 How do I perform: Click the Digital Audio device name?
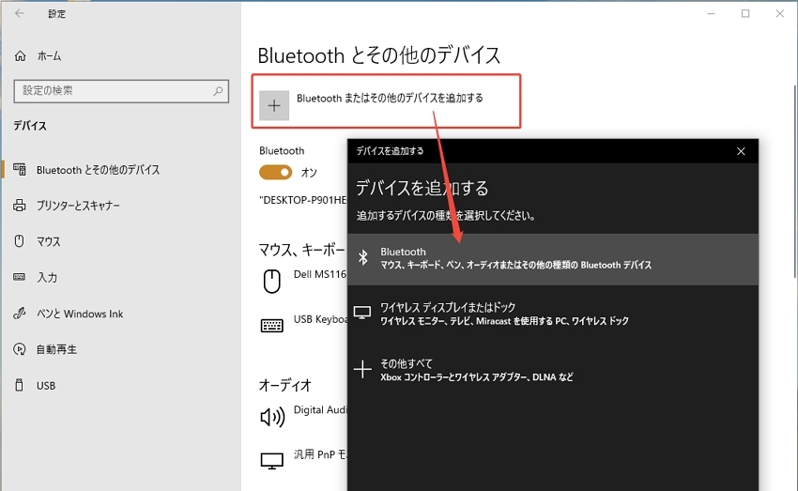pyautogui.click(x=321, y=409)
